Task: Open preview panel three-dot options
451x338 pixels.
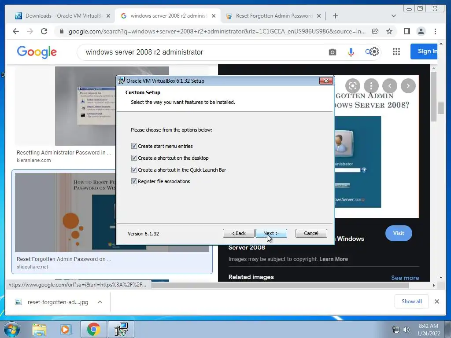Action: point(371,86)
